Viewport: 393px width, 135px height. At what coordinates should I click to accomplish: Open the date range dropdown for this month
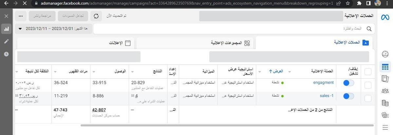click(x=53, y=29)
